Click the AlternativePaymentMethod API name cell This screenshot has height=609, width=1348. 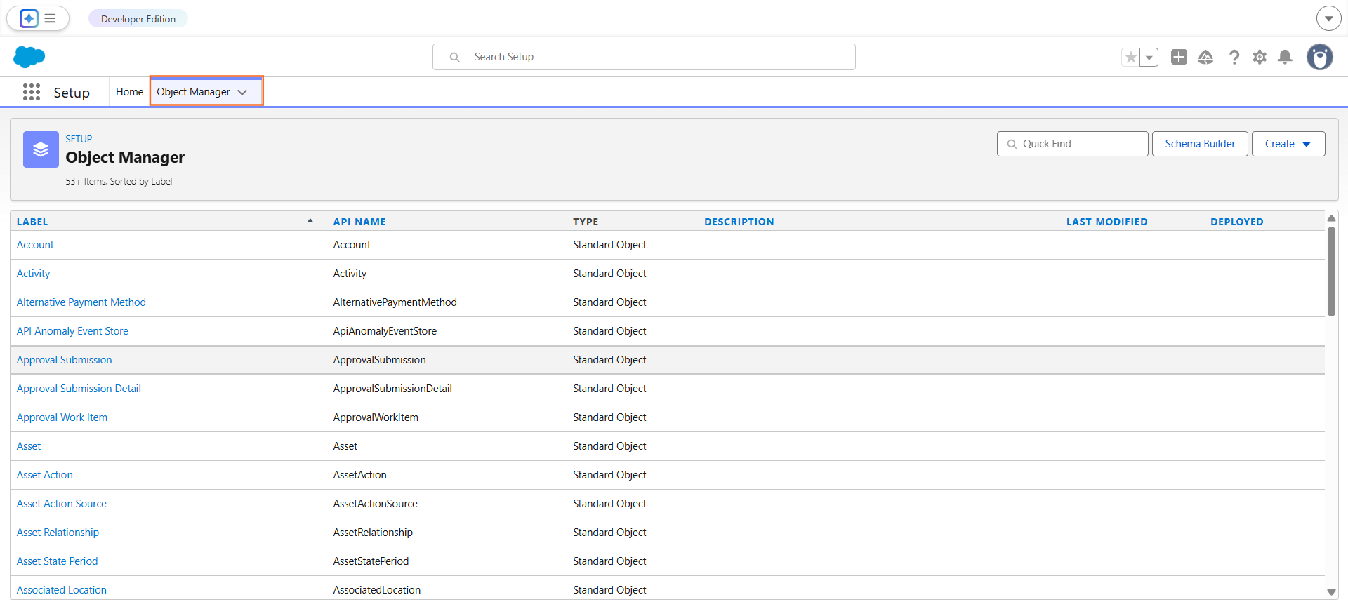pos(395,302)
